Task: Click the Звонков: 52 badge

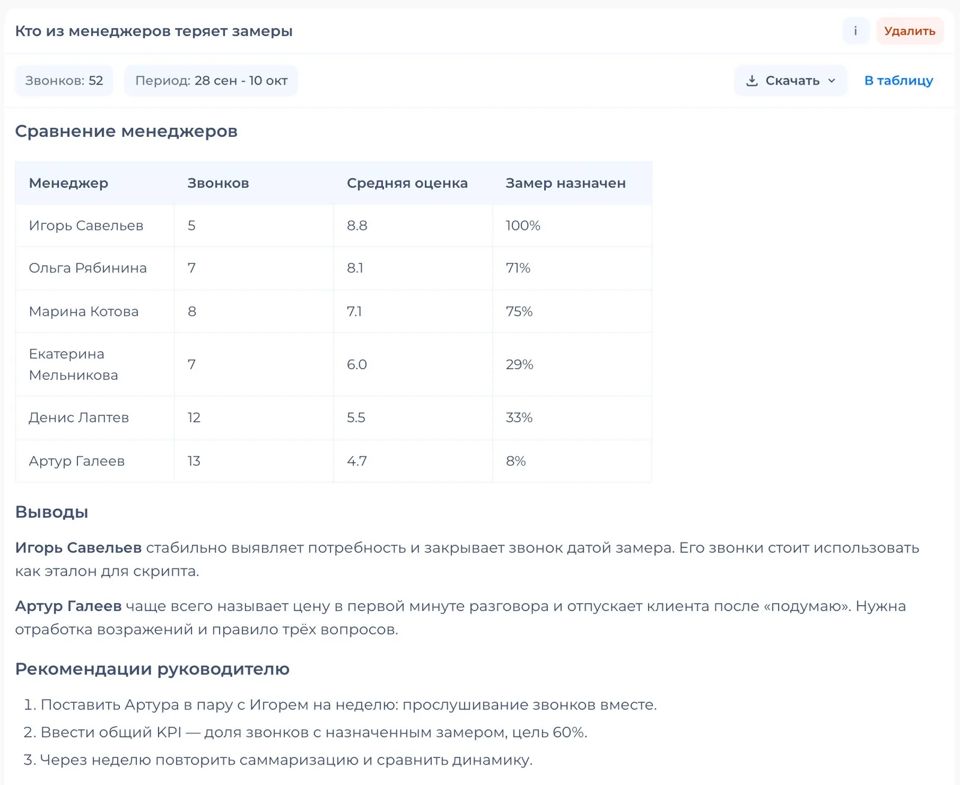Action: [64, 80]
